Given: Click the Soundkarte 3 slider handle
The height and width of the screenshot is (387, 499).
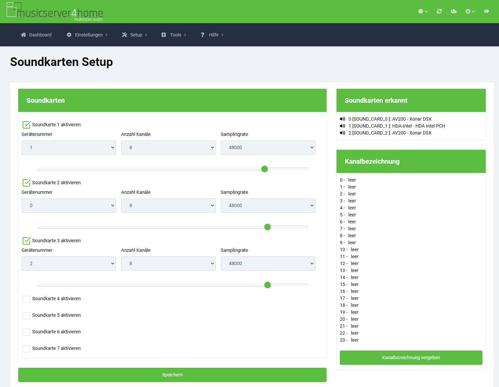Looking at the screenshot, I should pos(268,285).
